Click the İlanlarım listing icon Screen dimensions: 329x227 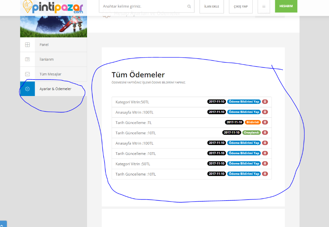(x=27, y=59)
